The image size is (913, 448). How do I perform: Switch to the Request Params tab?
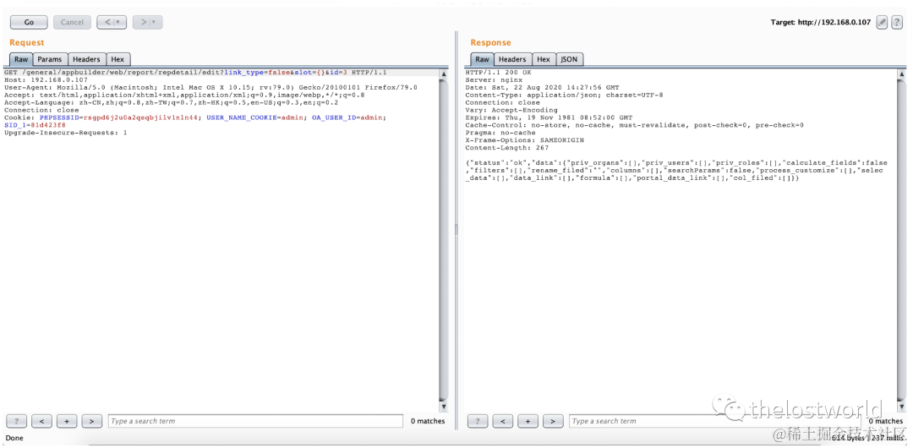[x=50, y=59]
